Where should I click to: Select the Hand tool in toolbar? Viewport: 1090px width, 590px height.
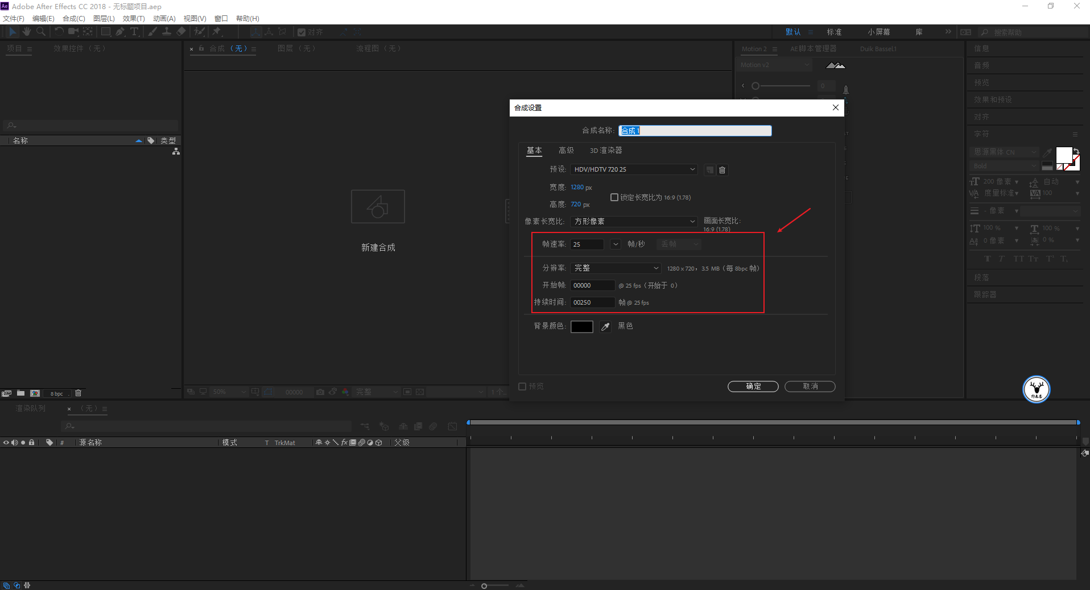(x=27, y=32)
